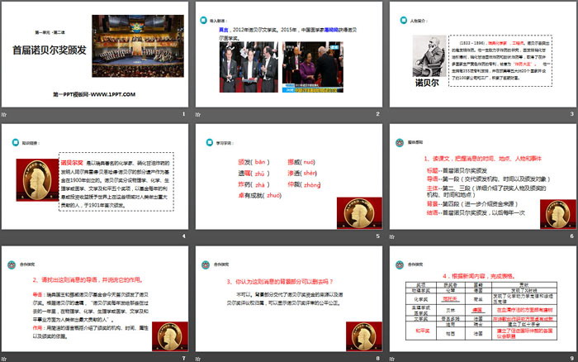Screen dimensions: 578x362
Task: Select slide 4 about 诺贝尔奖 background knowledge
Action: [x=94, y=176]
